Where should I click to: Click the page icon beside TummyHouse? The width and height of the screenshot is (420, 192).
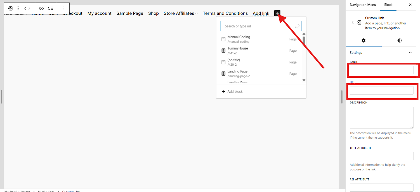tap(223, 50)
